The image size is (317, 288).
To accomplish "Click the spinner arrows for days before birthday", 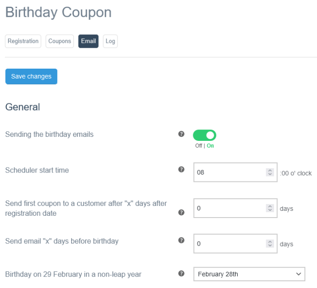I will click(x=270, y=244).
